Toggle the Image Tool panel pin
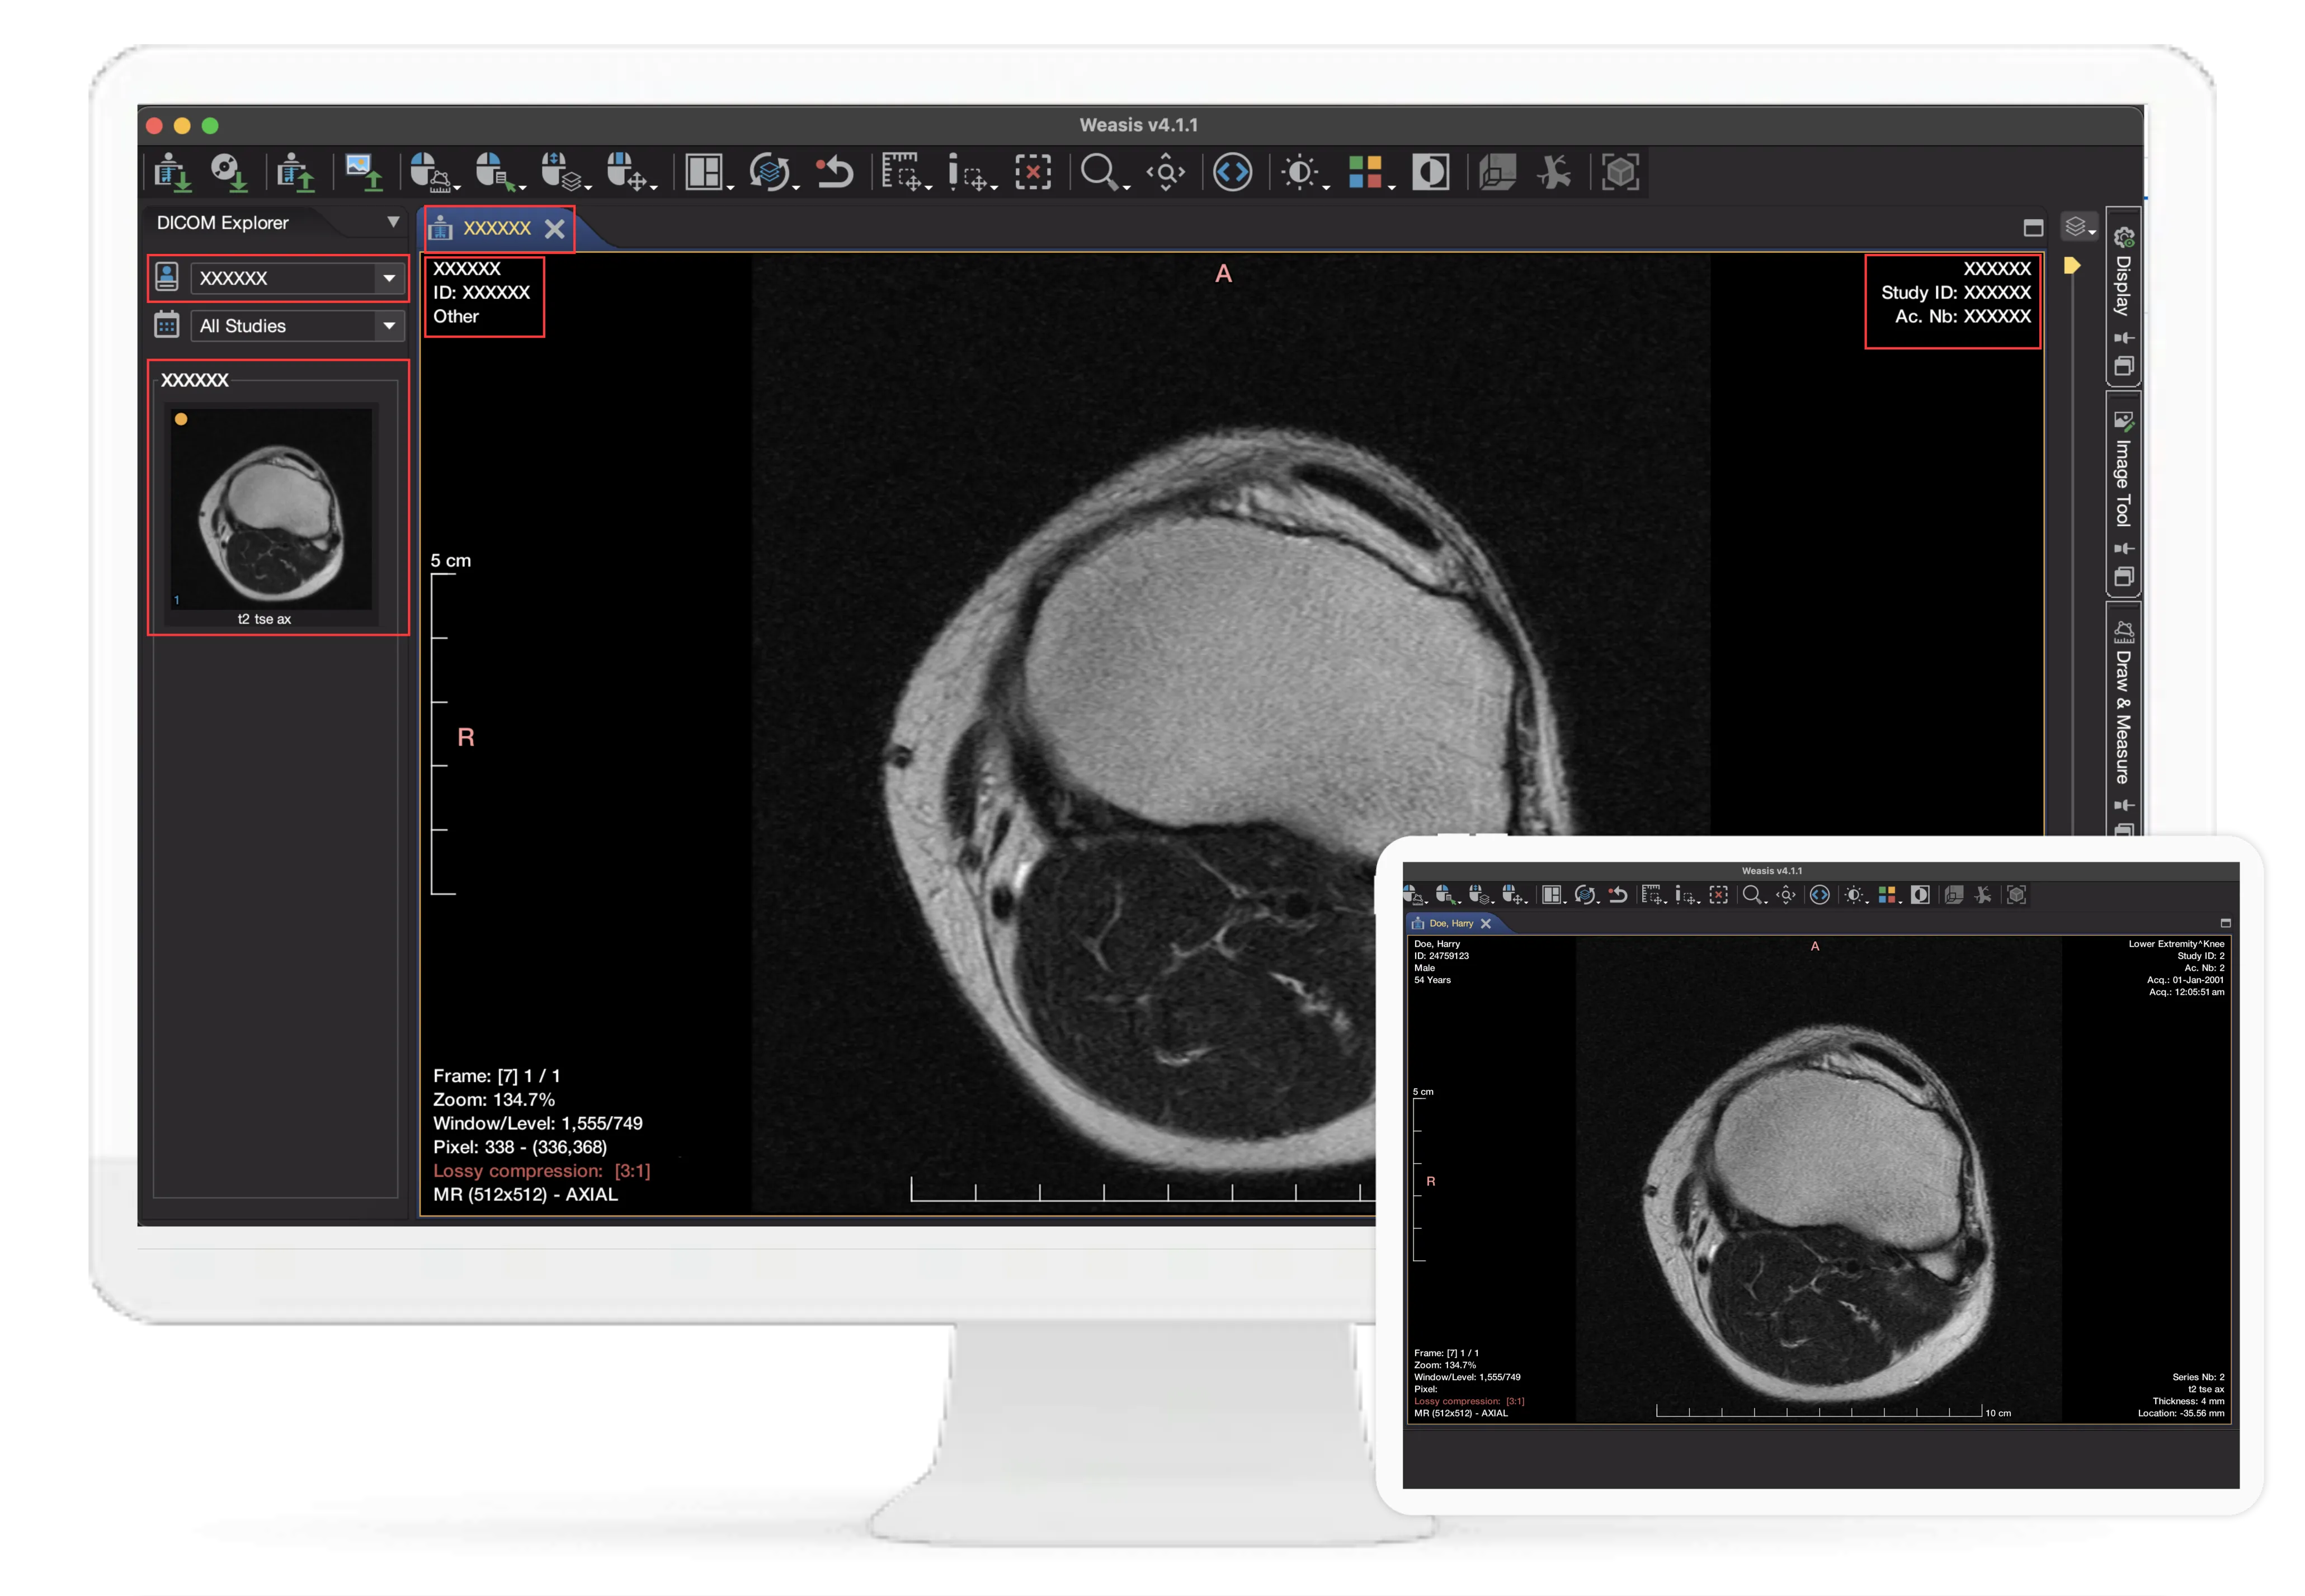The width and height of the screenshot is (2305, 1596). pyautogui.click(x=2124, y=548)
